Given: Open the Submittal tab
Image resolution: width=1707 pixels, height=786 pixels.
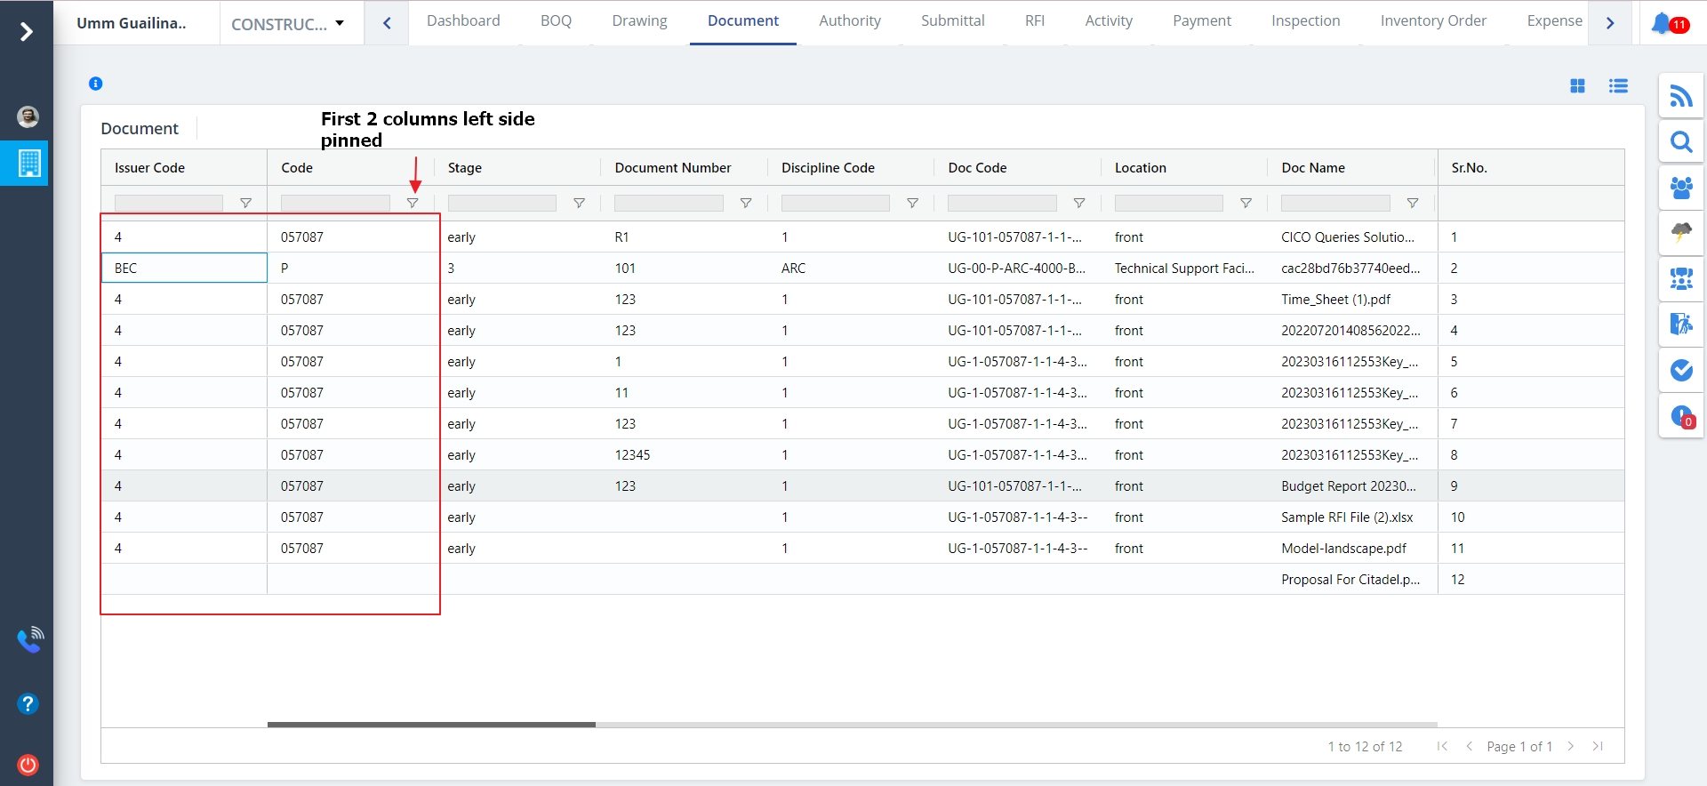Looking at the screenshot, I should pyautogui.click(x=952, y=21).
